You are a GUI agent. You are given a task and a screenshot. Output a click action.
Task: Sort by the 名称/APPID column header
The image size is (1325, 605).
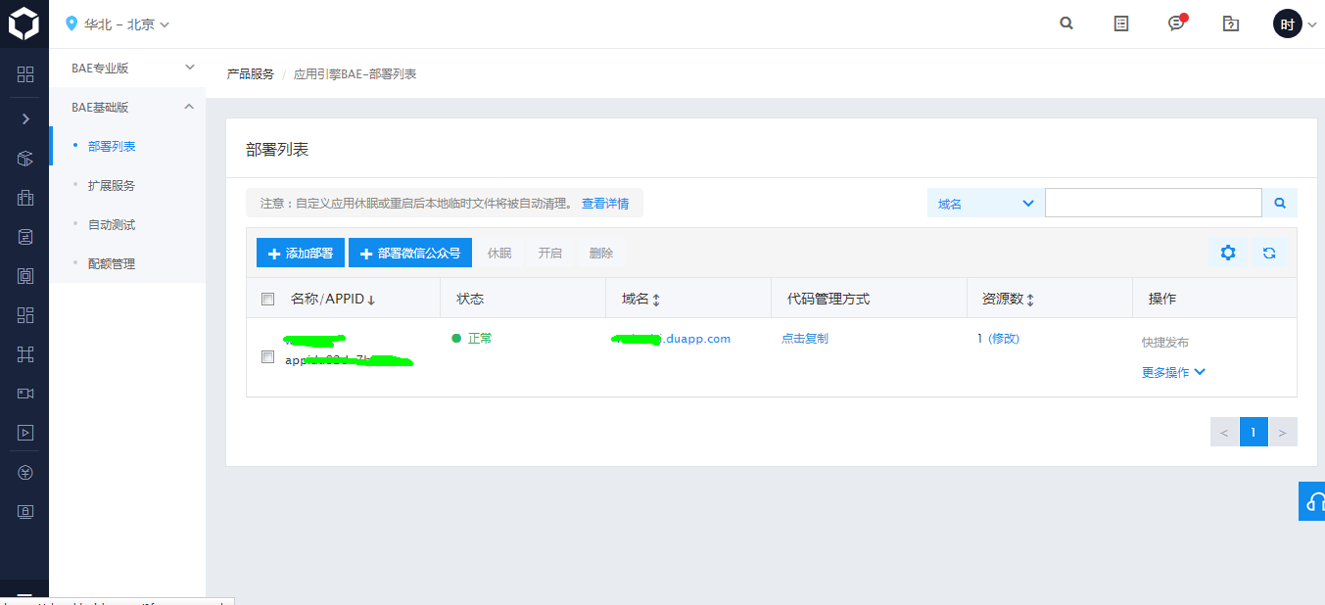click(333, 299)
